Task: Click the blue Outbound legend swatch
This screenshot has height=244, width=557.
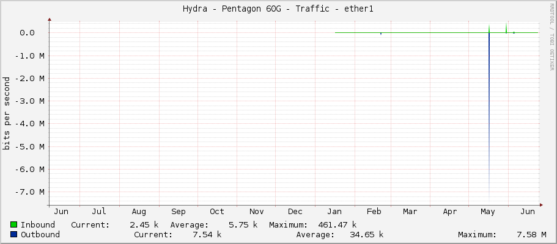Action: pyautogui.click(x=14, y=234)
